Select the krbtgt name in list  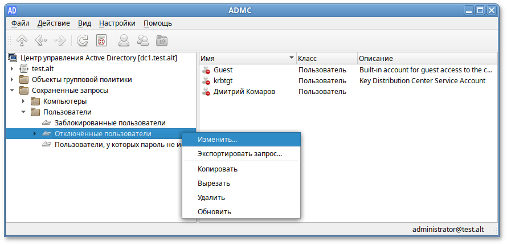click(223, 81)
